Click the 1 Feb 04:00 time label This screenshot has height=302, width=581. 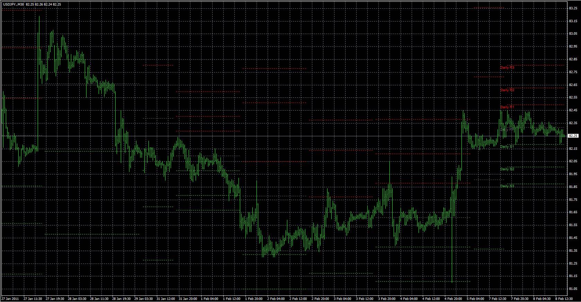tap(210, 299)
